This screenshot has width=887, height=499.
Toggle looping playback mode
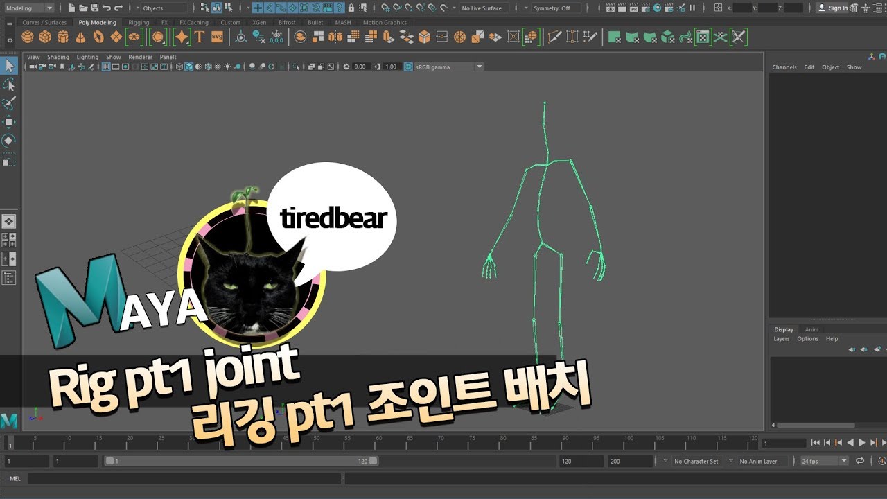coord(860,461)
